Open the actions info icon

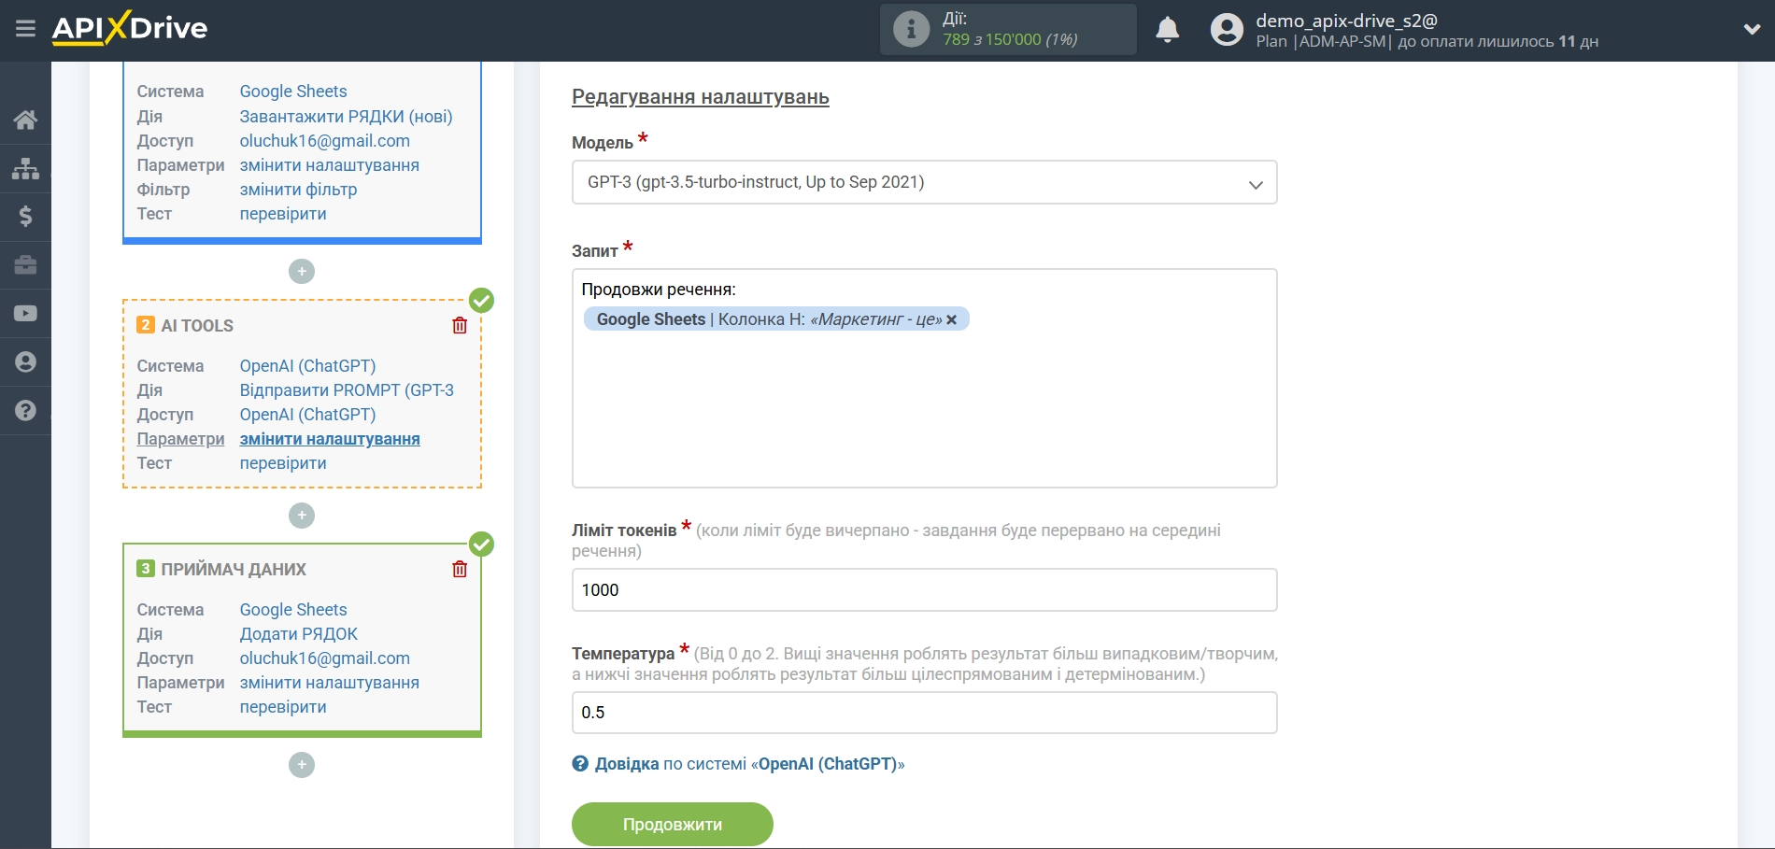tap(911, 29)
